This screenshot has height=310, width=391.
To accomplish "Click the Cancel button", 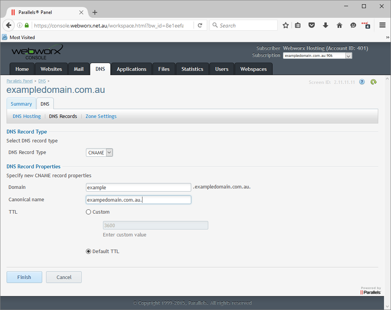I will (x=64, y=277).
